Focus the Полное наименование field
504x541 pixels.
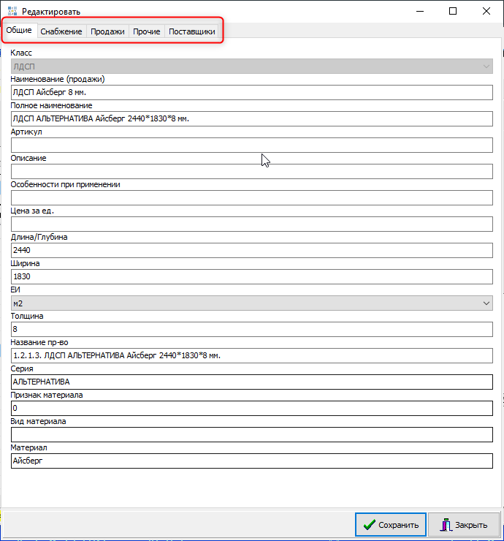coord(252,119)
